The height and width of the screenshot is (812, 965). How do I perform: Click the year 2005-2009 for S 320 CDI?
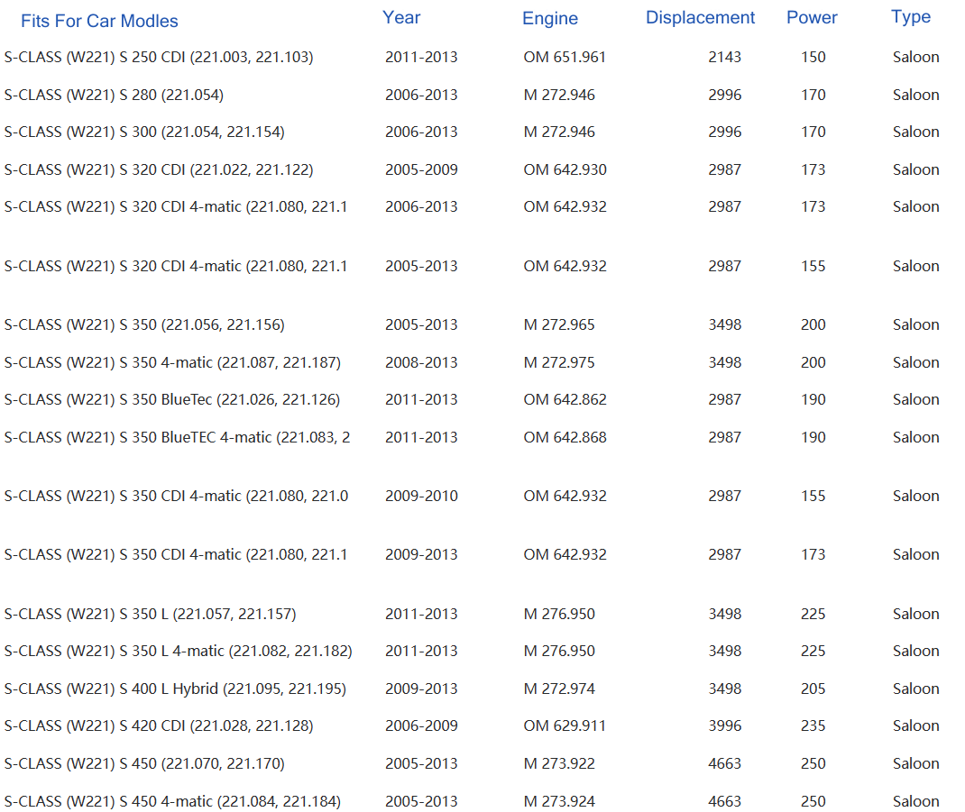click(x=421, y=169)
